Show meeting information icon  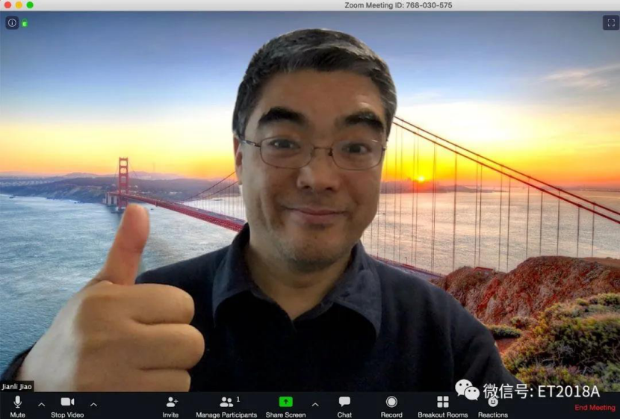[12, 23]
